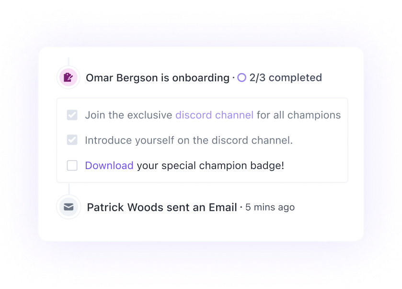Uncheck the Introduce yourself checkbox

click(72, 140)
